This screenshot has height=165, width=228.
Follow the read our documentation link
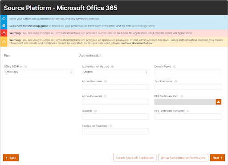coord(136,43)
